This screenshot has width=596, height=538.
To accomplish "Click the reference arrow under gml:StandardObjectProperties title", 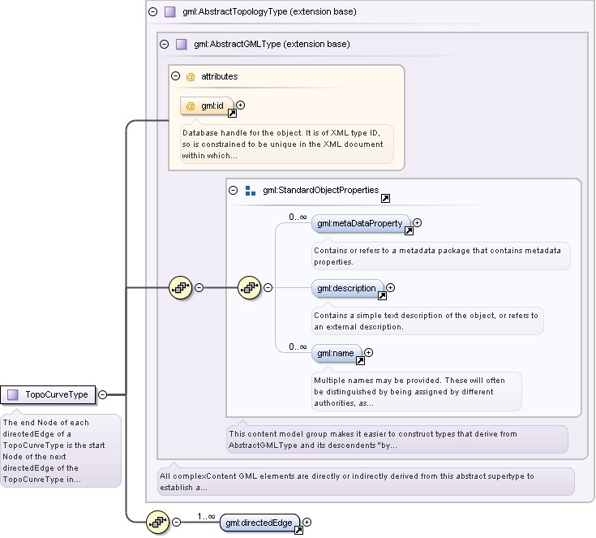I will [385, 198].
